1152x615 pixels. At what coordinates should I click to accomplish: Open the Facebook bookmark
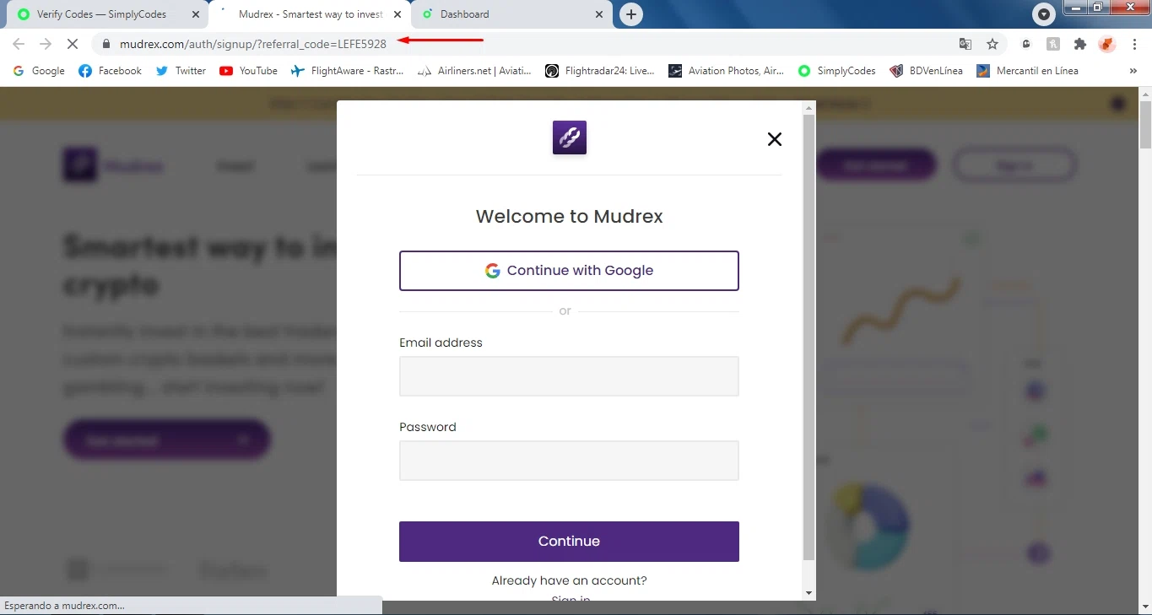110,71
